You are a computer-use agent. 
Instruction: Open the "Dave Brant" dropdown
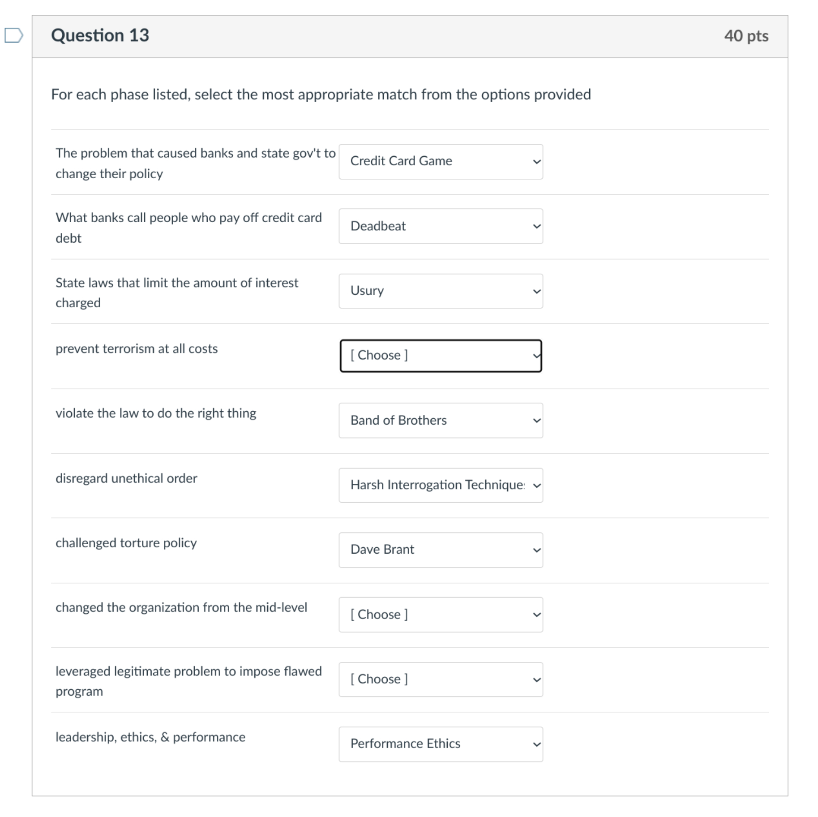(x=440, y=550)
